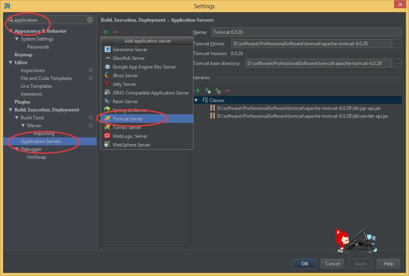Click the Tomcat Server cat icon

point(107,119)
